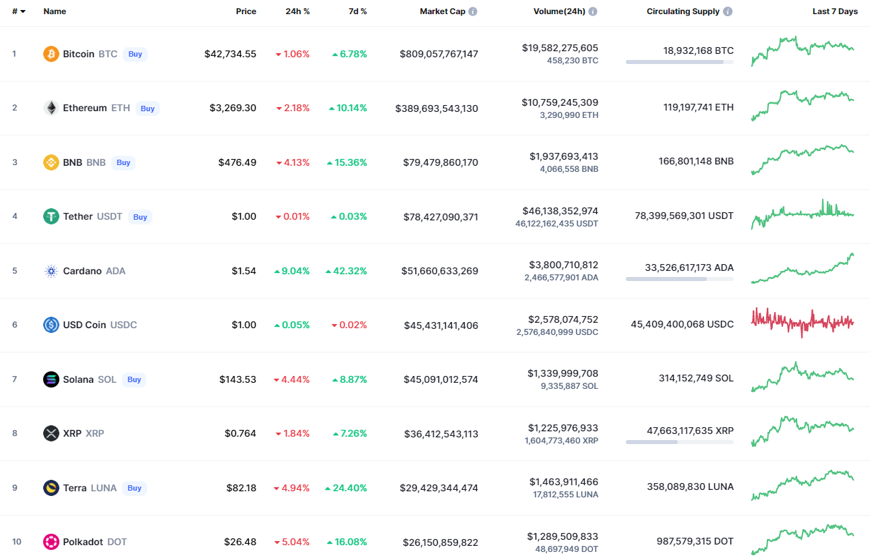Click the Polkadot logo icon

pos(51,542)
